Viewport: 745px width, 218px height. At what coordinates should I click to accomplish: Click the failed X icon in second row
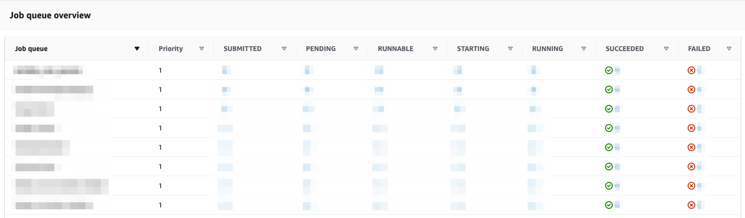click(691, 90)
